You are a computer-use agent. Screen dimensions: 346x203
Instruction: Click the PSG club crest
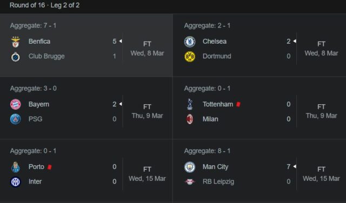[x=16, y=119]
